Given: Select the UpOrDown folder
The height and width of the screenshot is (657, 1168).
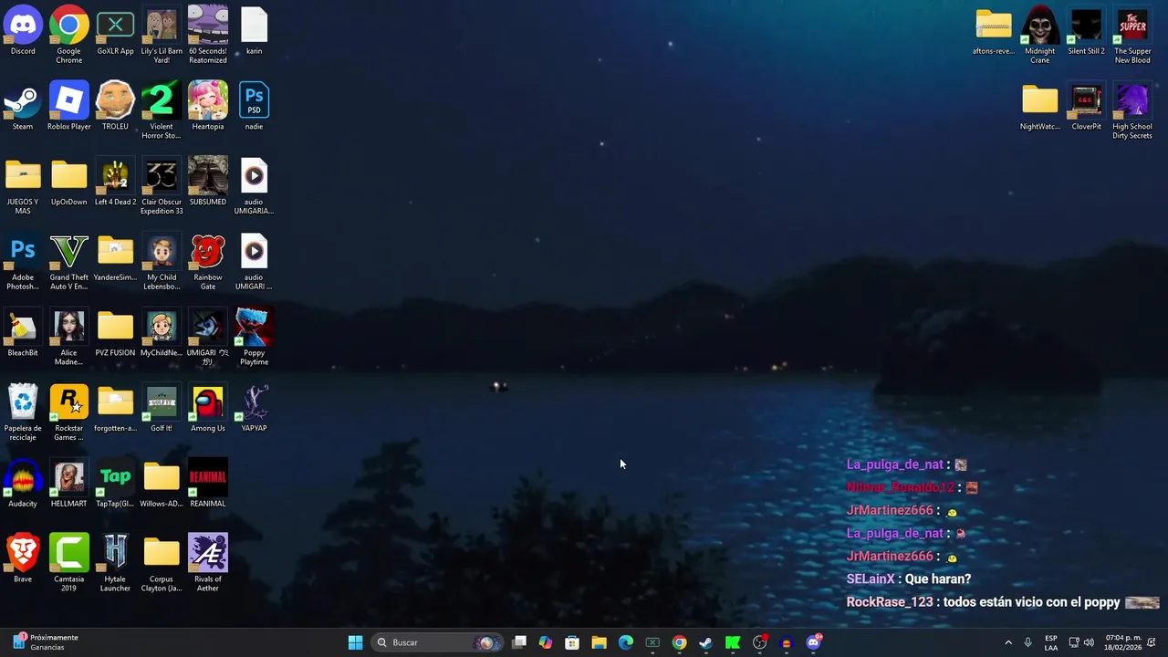Looking at the screenshot, I should (69, 182).
